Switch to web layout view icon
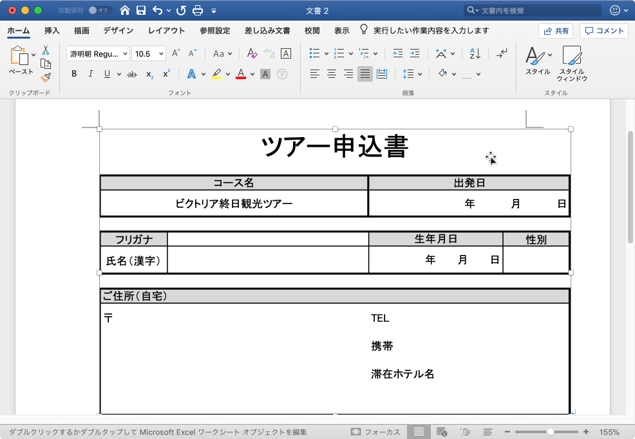 442,432
